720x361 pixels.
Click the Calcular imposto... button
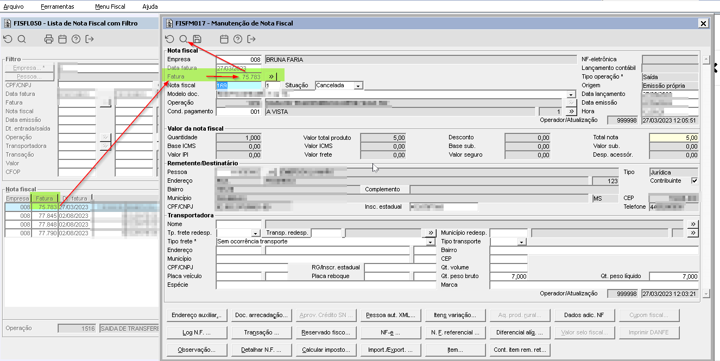point(326,350)
